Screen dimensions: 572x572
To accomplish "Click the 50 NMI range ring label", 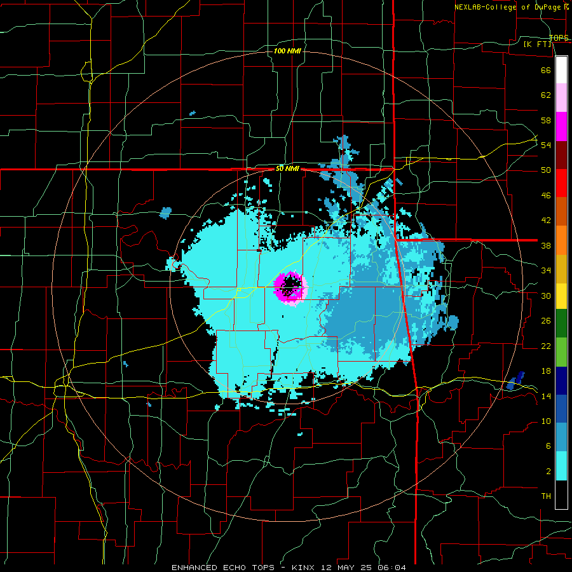I will click(x=287, y=168).
